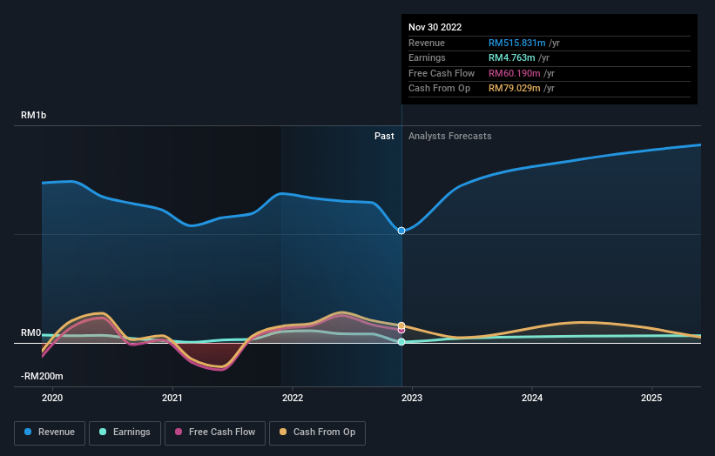Click the 2024 x-axis label

point(532,398)
